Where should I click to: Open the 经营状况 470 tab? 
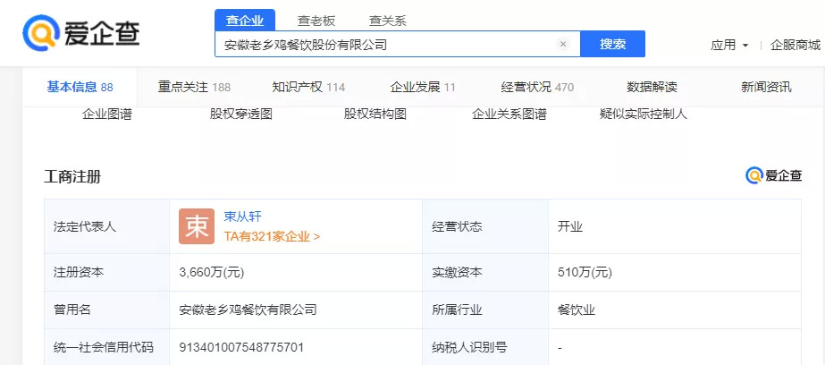click(537, 87)
